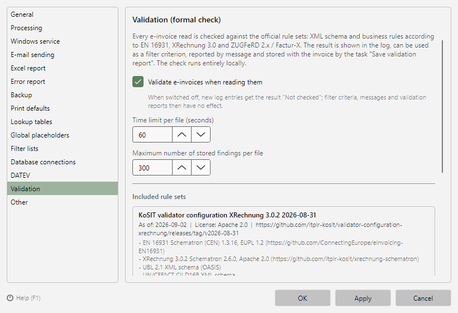
Task: Click the validator-configuration-xrechnung GitHub URL
Action: pyautogui.click(x=270, y=229)
